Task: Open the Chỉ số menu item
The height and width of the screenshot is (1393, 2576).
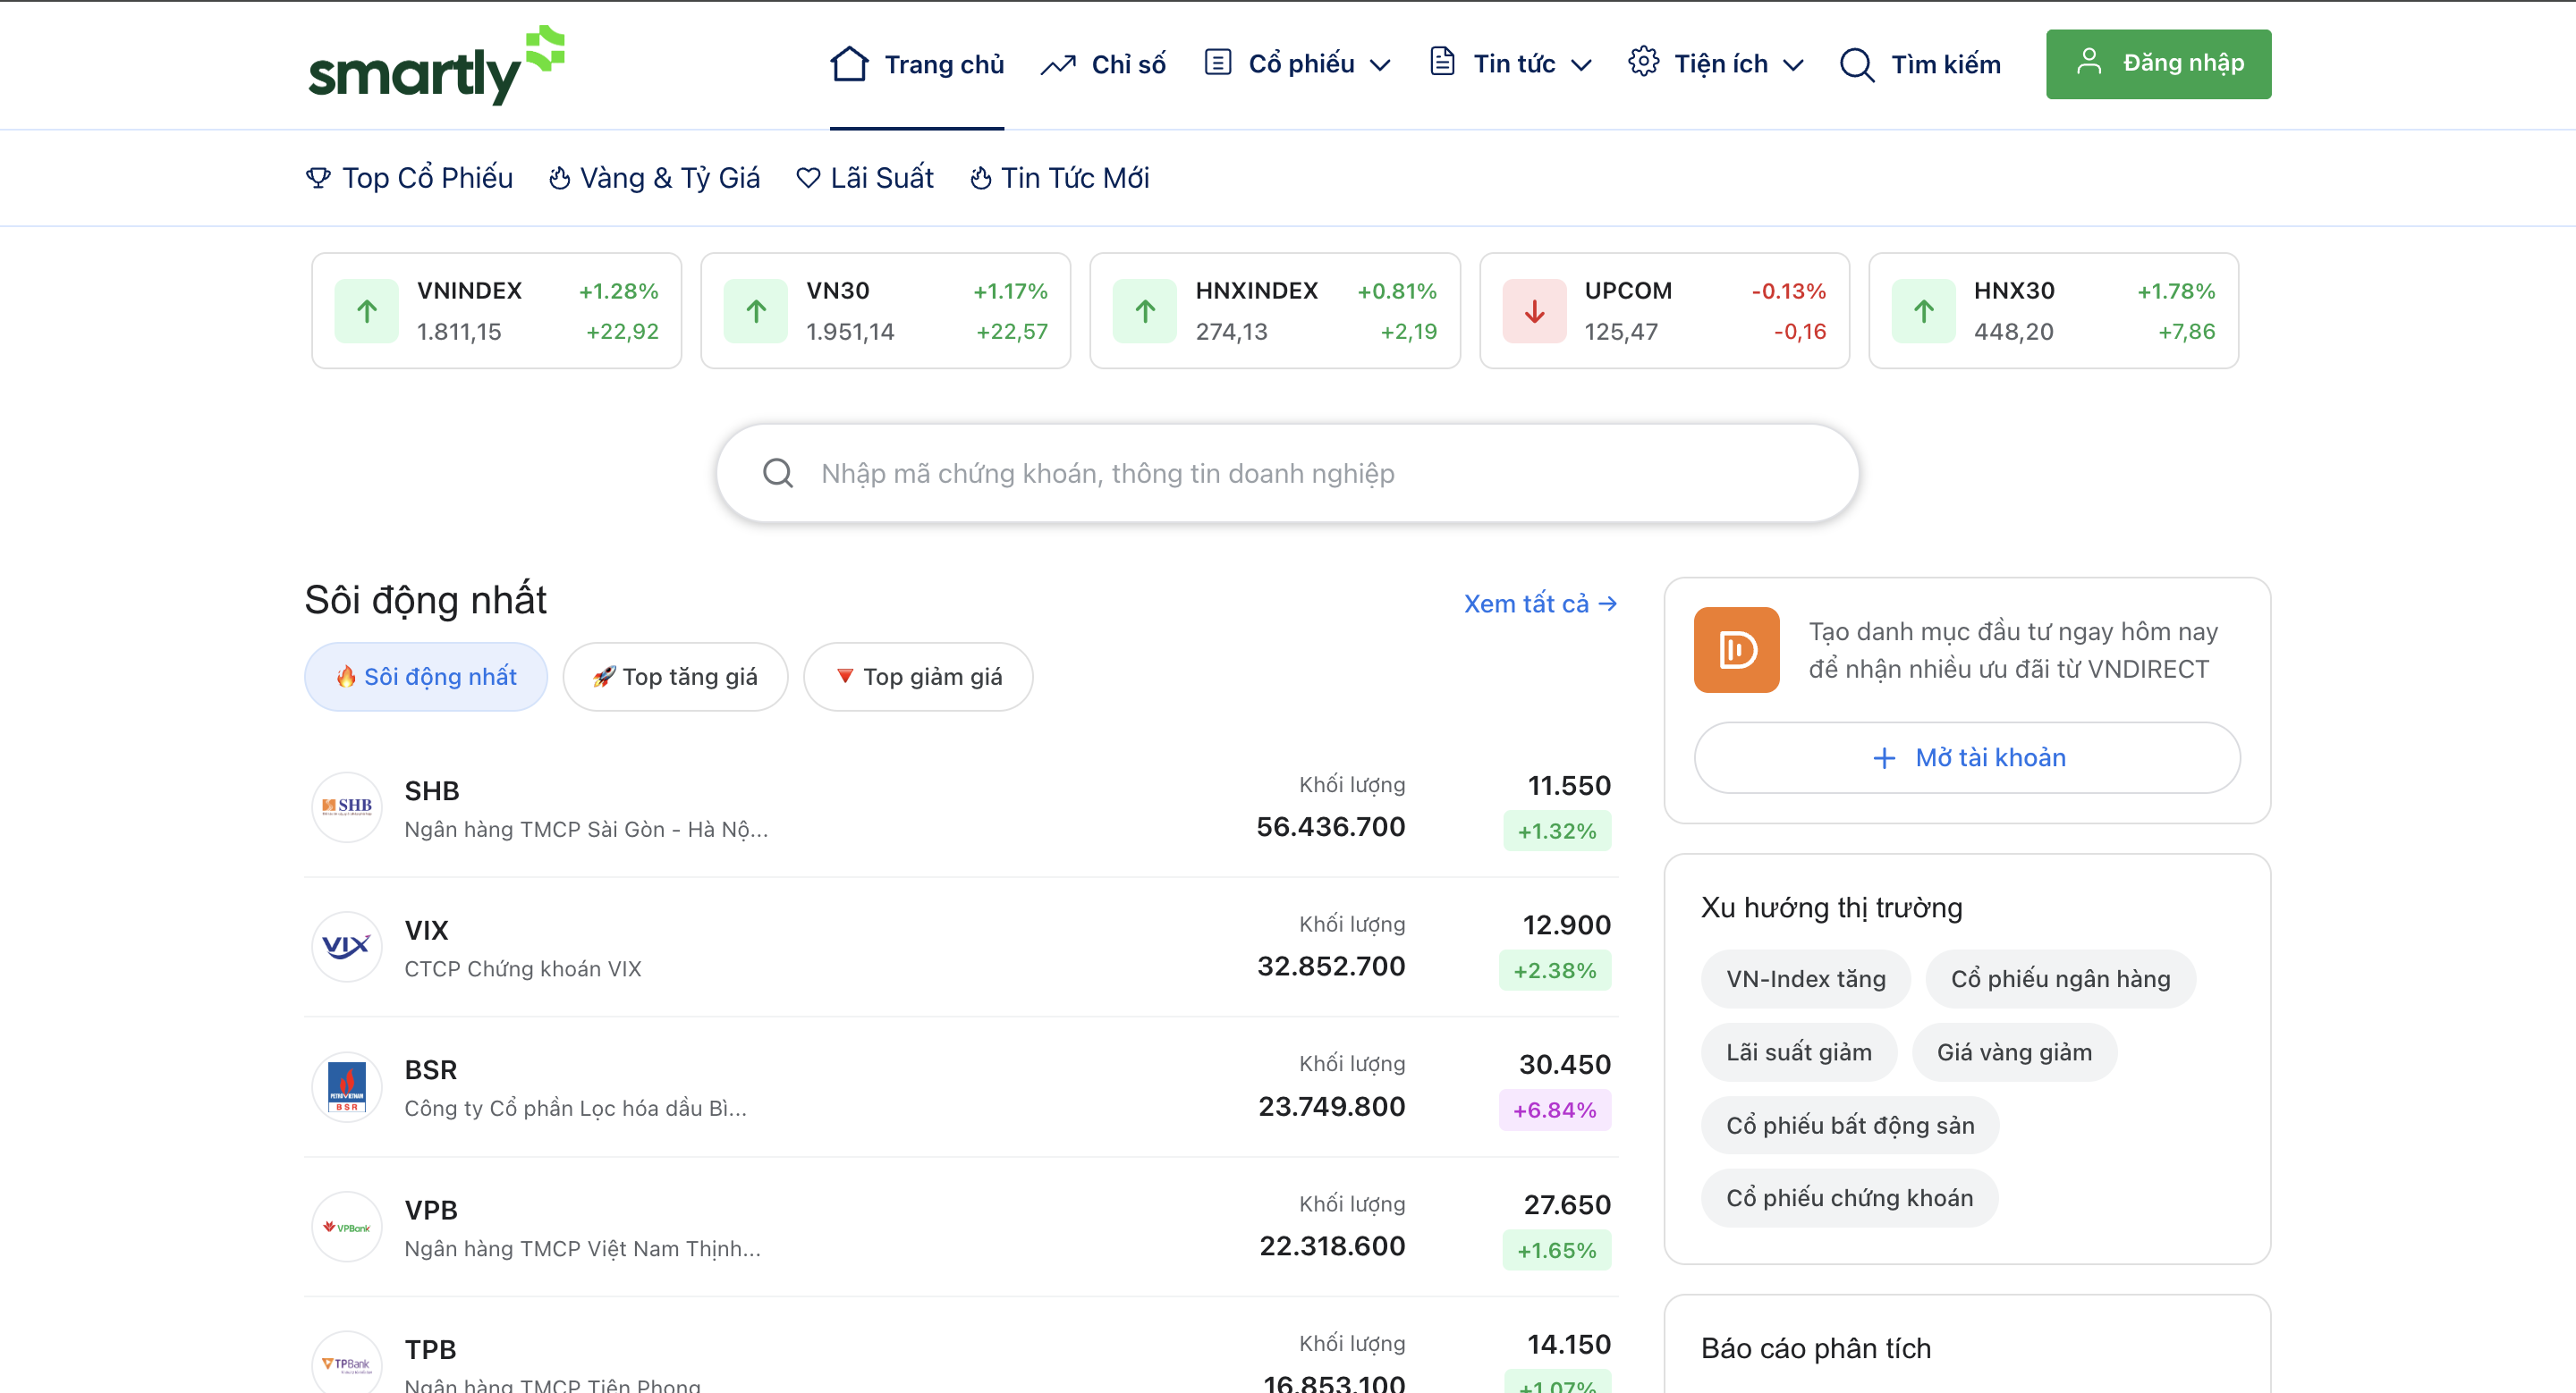Action: pos(1103,65)
